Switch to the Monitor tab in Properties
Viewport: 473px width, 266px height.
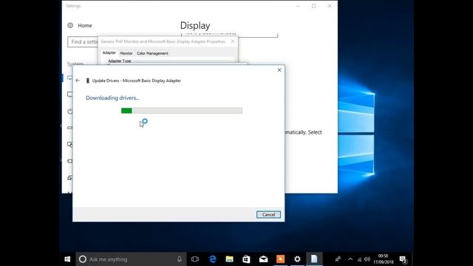pos(126,53)
